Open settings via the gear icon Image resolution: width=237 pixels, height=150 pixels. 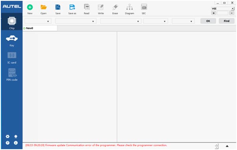click(x=8, y=137)
